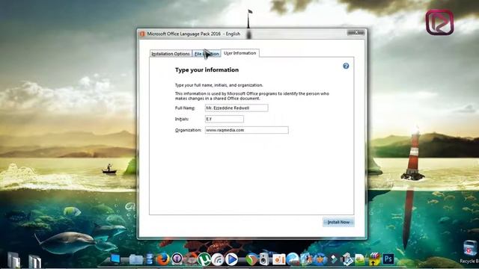Open the first library folder stack bottom-left
The image size is (479, 269).
point(13,260)
